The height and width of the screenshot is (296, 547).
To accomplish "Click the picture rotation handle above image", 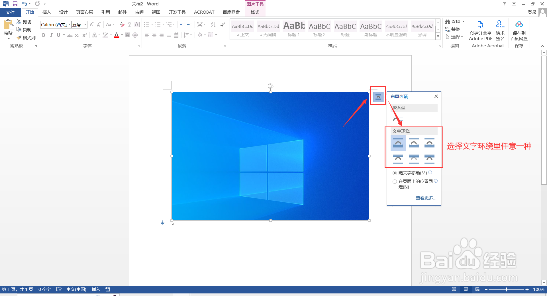I will coord(270,86).
